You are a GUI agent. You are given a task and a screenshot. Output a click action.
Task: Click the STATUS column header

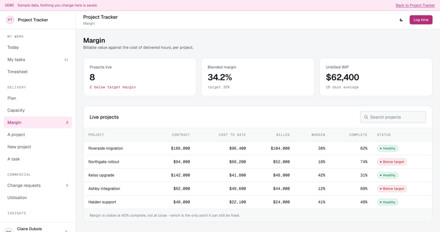(x=384, y=135)
